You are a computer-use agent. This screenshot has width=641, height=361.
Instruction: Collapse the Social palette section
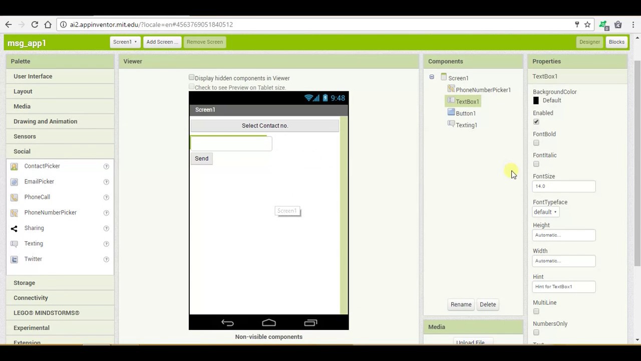click(x=60, y=151)
